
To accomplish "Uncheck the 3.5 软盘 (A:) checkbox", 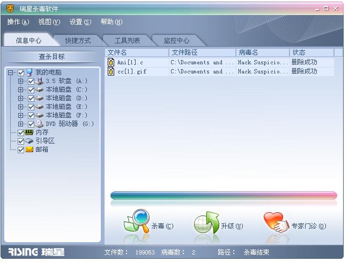I will tap(31, 81).
